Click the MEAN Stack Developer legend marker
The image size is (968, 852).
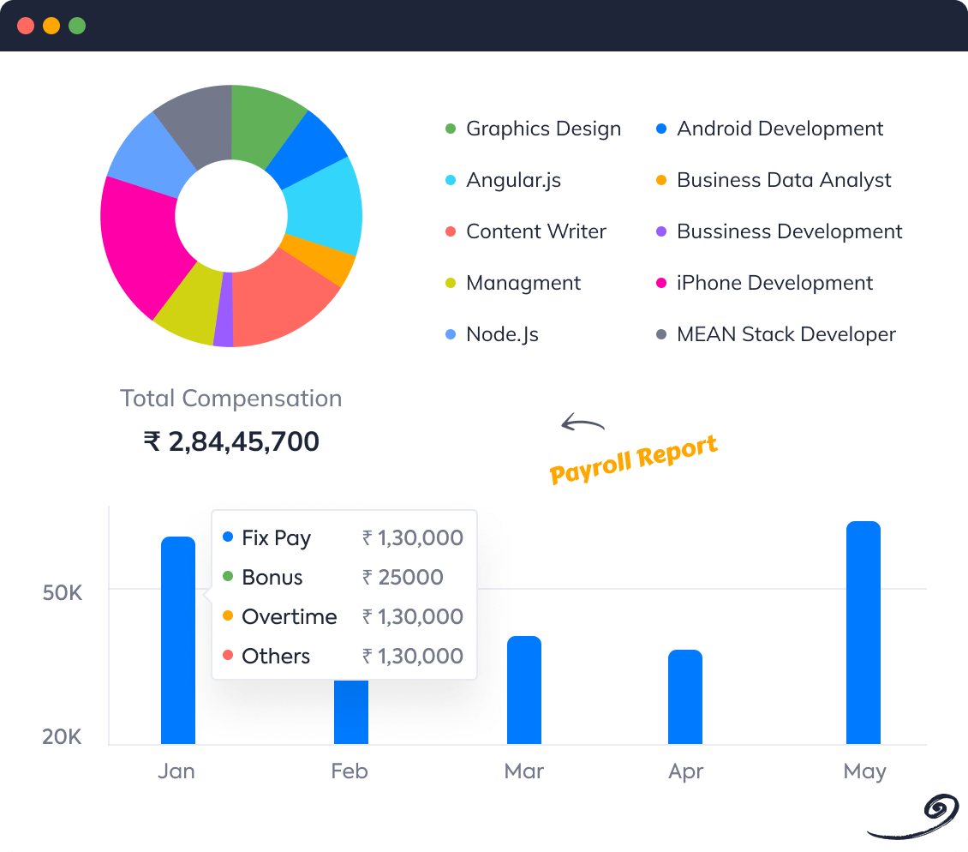click(660, 334)
